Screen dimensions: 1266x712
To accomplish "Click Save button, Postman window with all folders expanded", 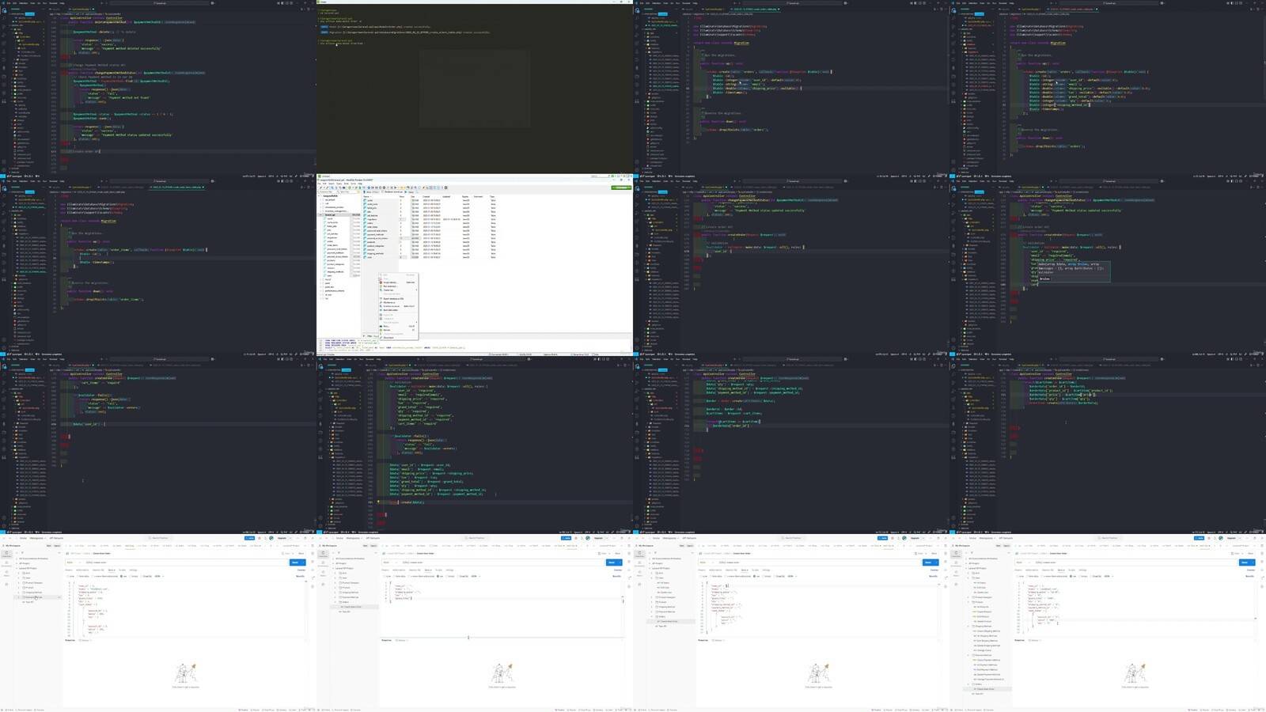I will [x=1236, y=554].
